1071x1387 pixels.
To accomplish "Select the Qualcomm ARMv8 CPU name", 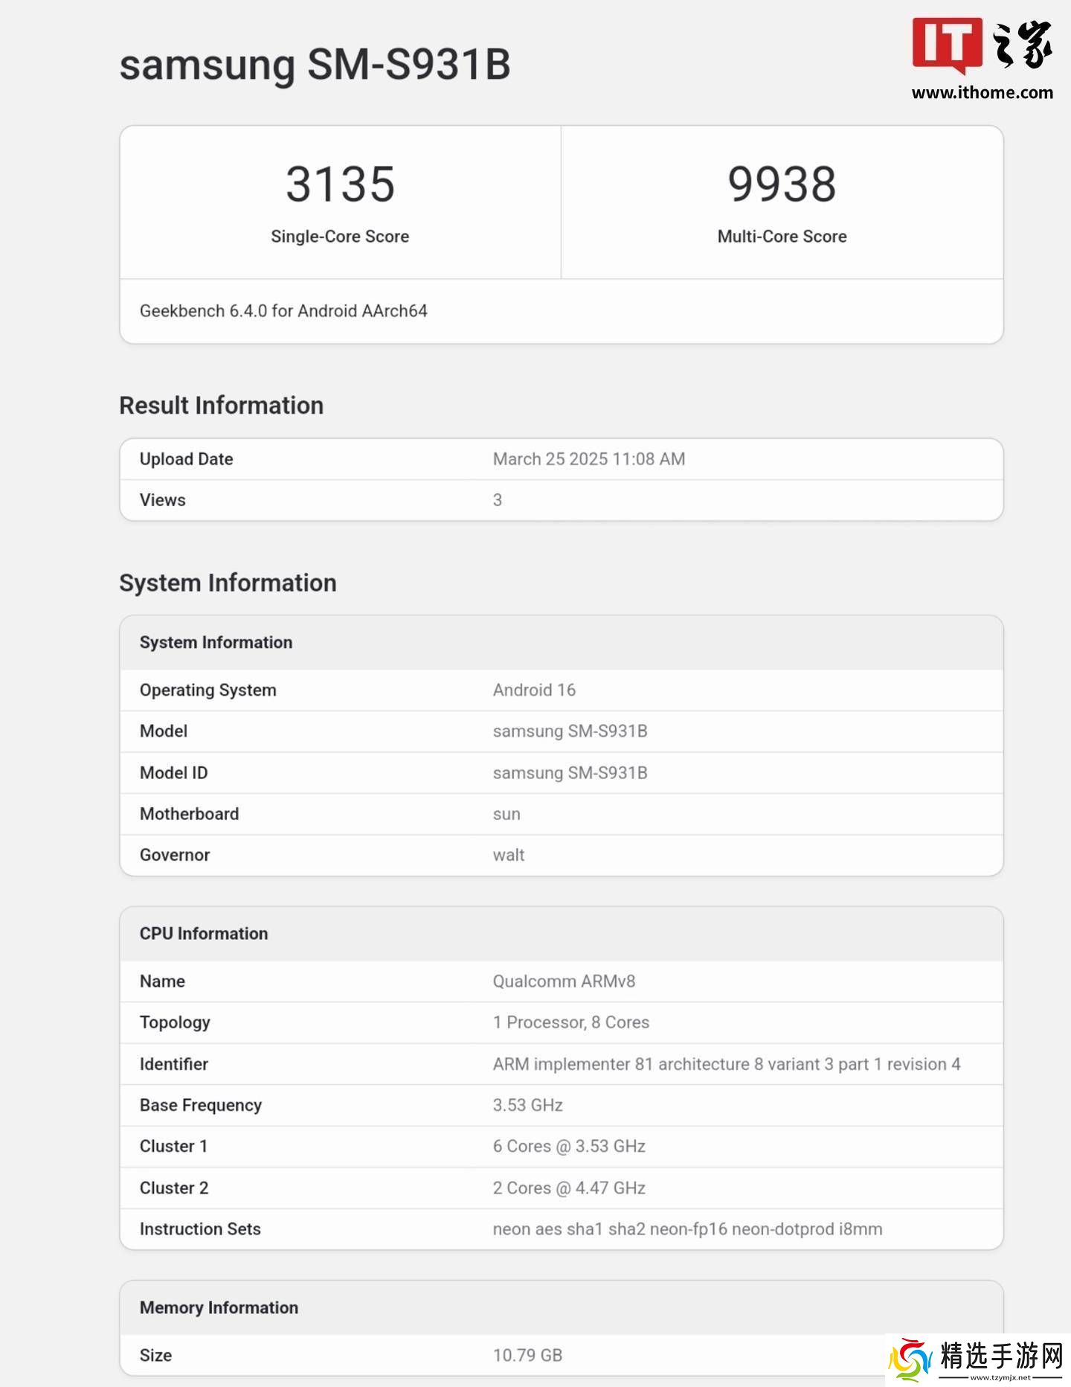I will pos(564,981).
